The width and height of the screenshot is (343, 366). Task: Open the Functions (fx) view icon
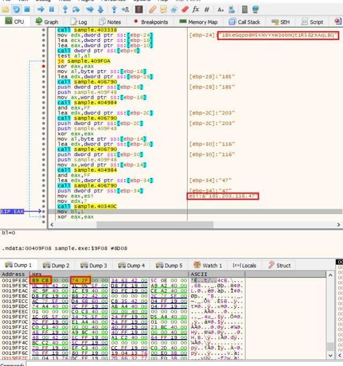coord(196,9)
